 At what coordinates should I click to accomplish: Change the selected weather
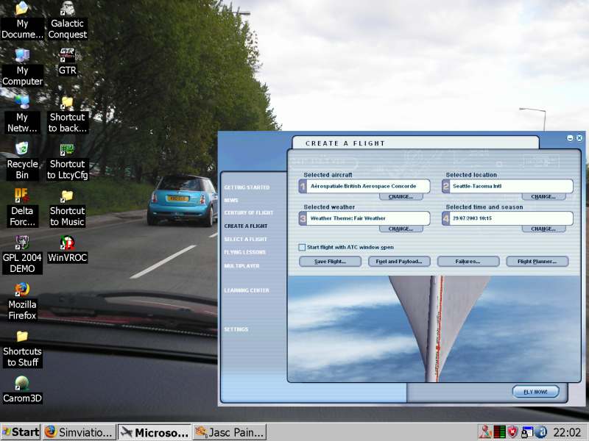401,229
